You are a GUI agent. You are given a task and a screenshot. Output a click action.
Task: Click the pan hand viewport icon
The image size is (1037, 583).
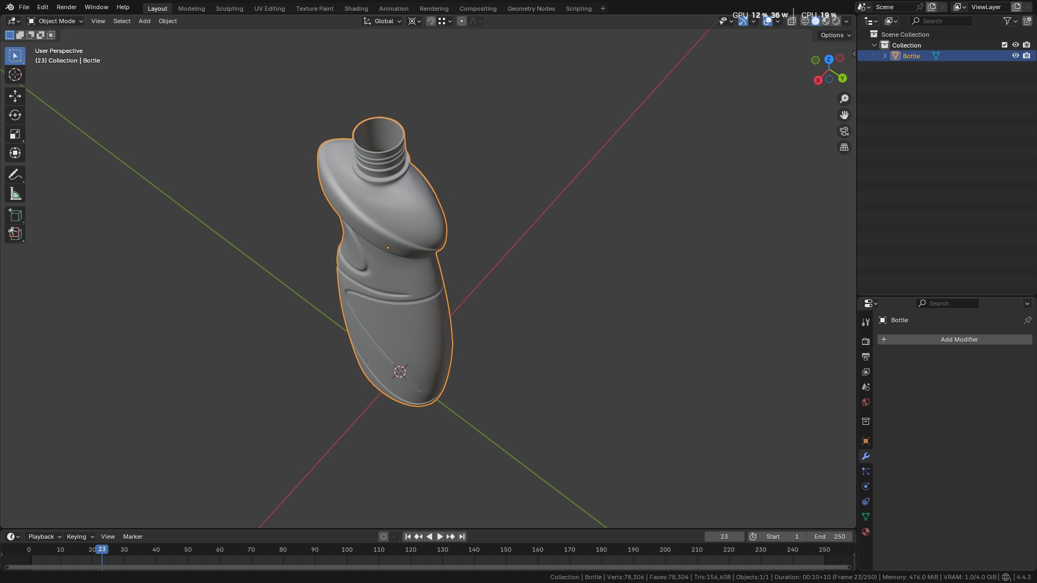[844, 115]
